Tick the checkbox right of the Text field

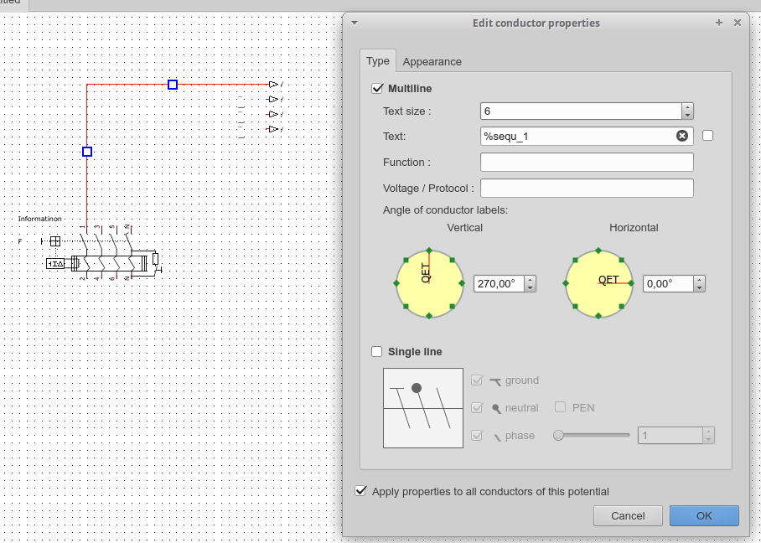click(708, 136)
